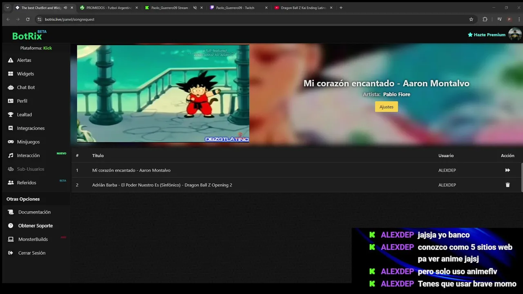Open the Lealtad section
The image size is (523, 294).
pos(24,115)
